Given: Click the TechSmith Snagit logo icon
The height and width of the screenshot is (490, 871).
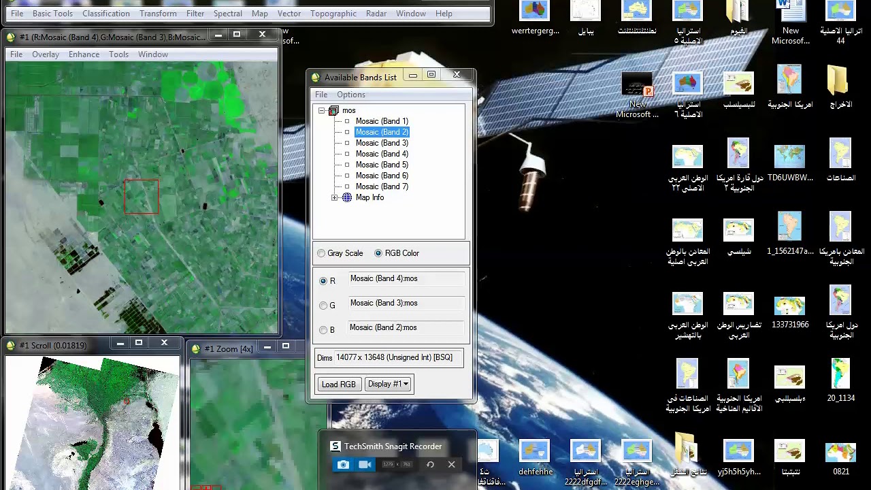Looking at the screenshot, I should pos(335,446).
